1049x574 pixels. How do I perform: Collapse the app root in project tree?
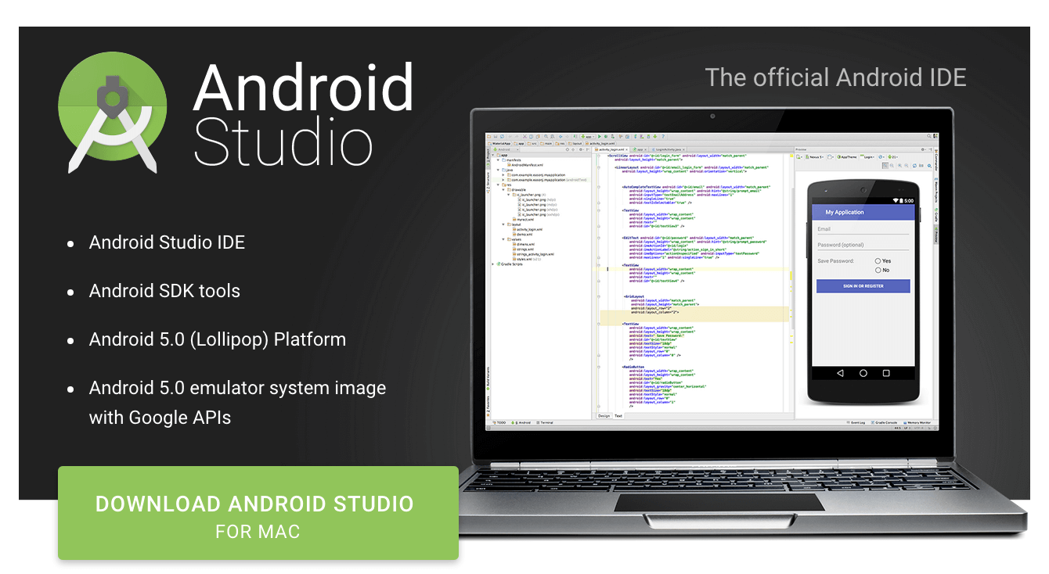(x=493, y=155)
